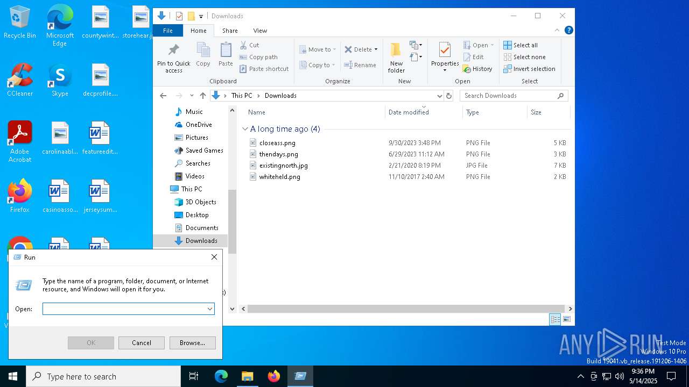Click Browse... in Run dialog

click(192, 343)
